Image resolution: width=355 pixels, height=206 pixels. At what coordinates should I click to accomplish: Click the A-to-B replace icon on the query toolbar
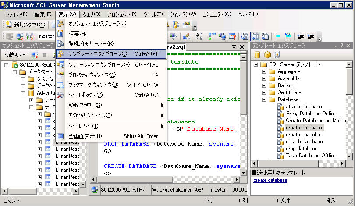(x=199, y=36)
